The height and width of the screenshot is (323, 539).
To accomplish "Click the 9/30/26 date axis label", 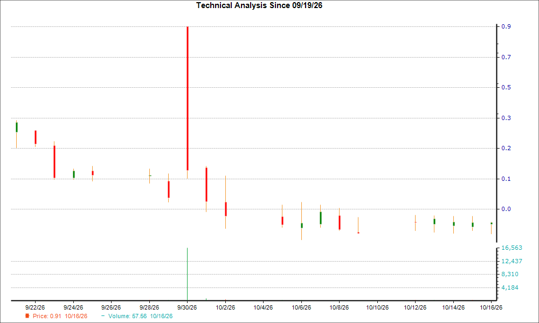I will (187, 307).
